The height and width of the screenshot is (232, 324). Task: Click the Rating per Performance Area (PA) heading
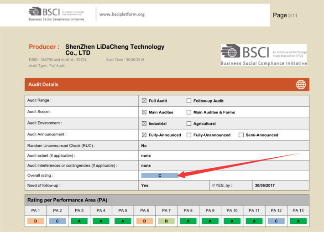[x=68, y=200]
